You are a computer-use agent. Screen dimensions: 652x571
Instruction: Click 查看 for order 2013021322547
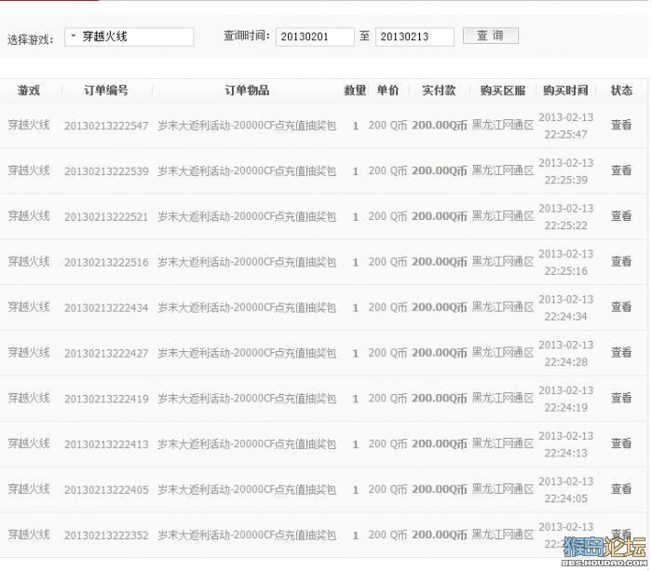(621, 125)
